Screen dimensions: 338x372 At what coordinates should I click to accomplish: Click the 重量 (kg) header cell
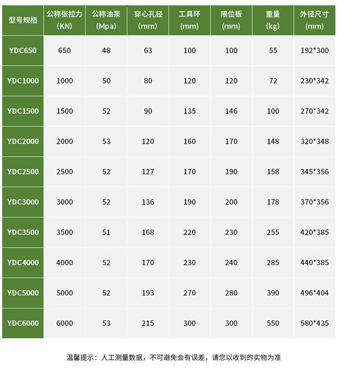[273, 20]
